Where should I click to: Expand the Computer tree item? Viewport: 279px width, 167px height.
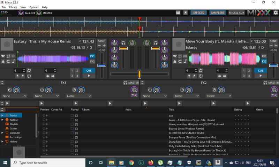pyautogui.click(x=2, y=133)
